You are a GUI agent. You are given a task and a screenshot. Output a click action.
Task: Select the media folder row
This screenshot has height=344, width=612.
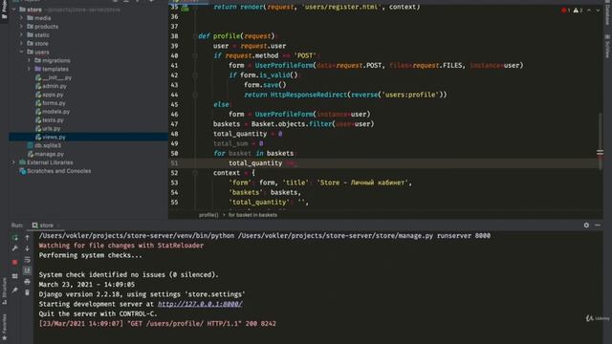point(88,18)
